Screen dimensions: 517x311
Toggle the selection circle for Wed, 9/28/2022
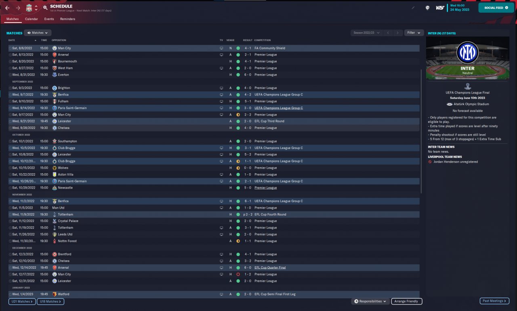(10, 128)
